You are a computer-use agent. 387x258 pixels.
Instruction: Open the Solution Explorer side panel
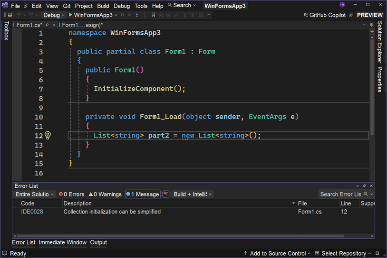[379, 42]
